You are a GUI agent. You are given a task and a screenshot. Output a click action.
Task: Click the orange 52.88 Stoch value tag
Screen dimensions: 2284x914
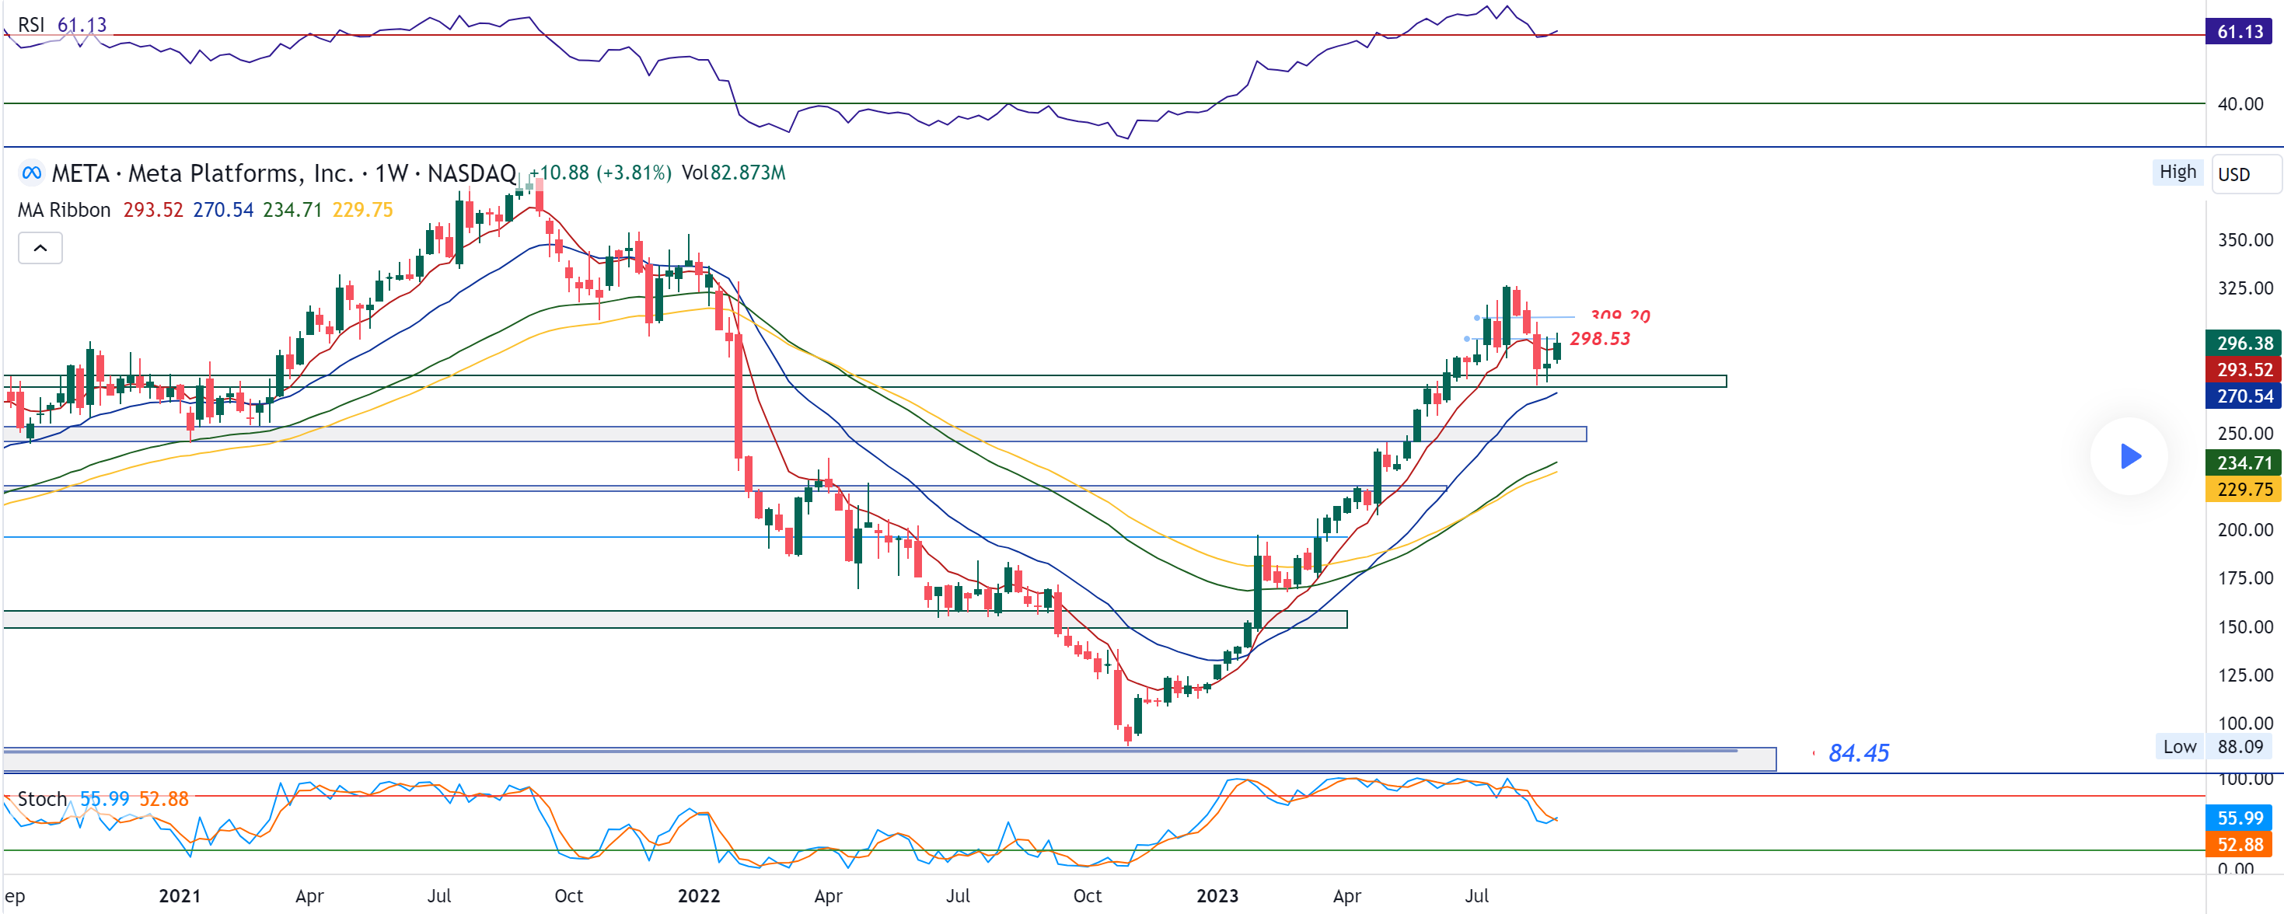pyautogui.click(x=2240, y=844)
